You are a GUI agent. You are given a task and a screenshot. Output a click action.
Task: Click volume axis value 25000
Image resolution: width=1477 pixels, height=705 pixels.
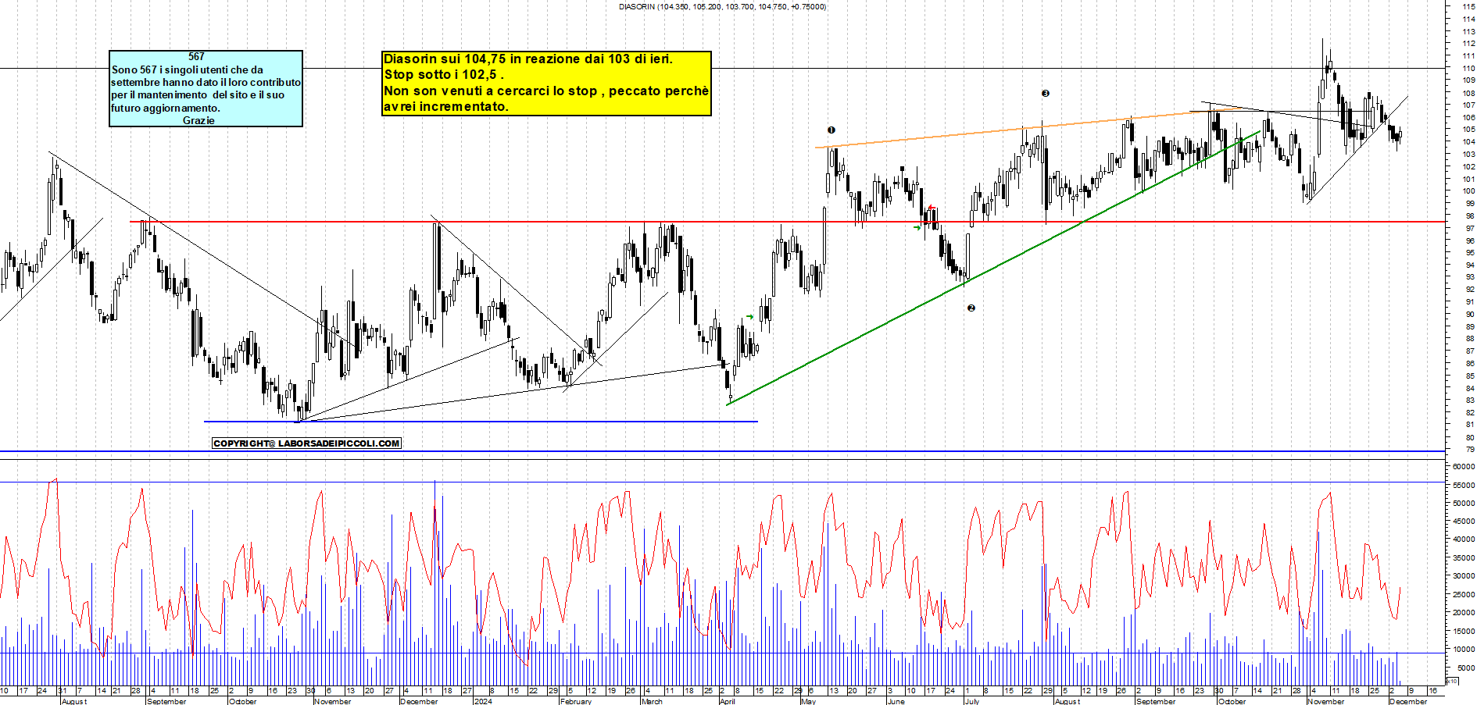[1464, 594]
